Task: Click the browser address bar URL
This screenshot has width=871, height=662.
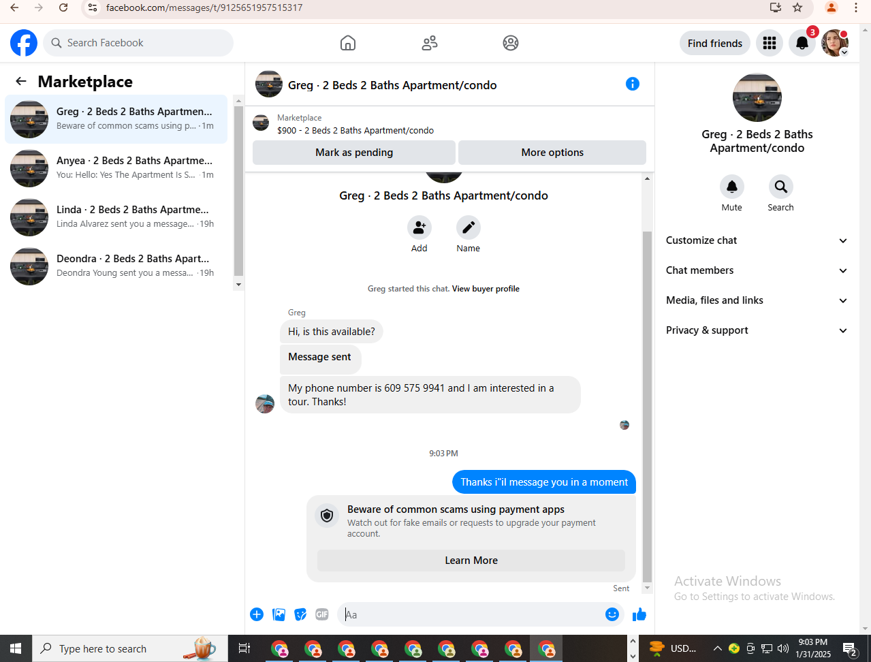Action: coord(204,7)
